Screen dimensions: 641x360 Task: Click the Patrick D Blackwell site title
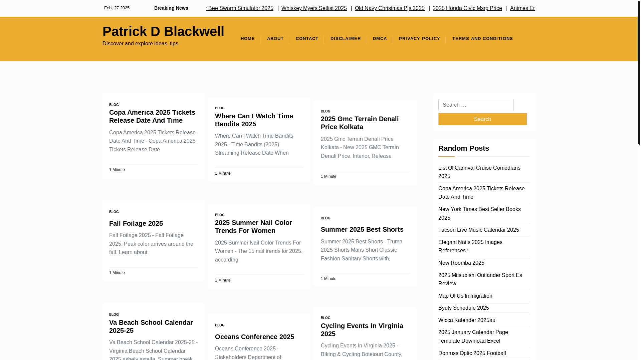click(x=163, y=31)
